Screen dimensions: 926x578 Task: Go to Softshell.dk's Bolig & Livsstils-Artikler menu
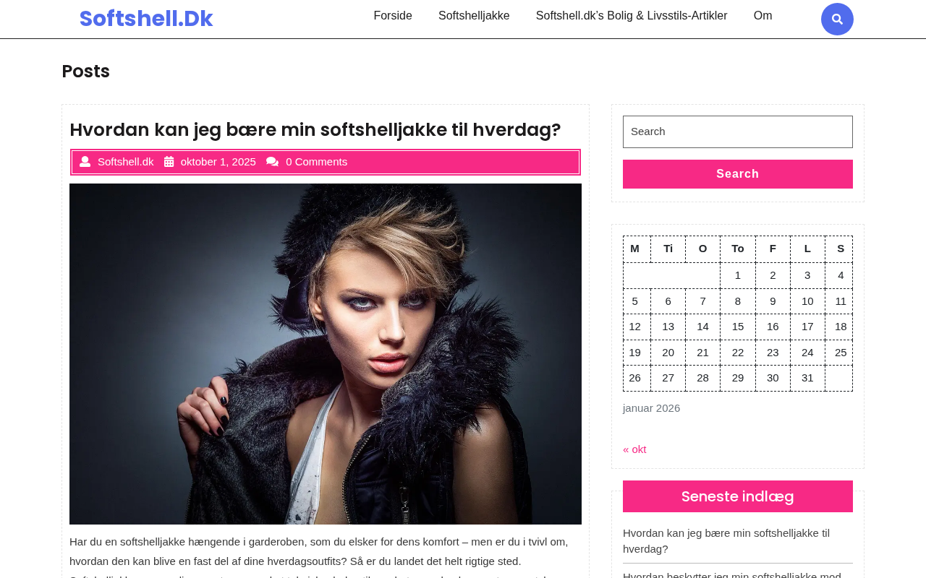(632, 16)
